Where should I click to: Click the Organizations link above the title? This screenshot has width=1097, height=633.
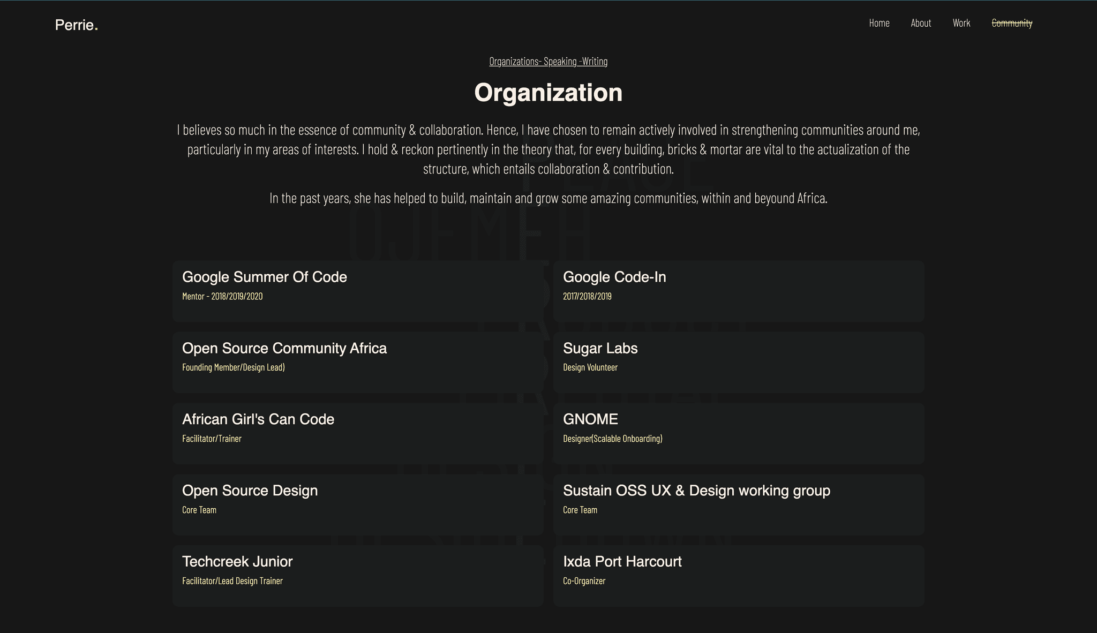(513, 61)
